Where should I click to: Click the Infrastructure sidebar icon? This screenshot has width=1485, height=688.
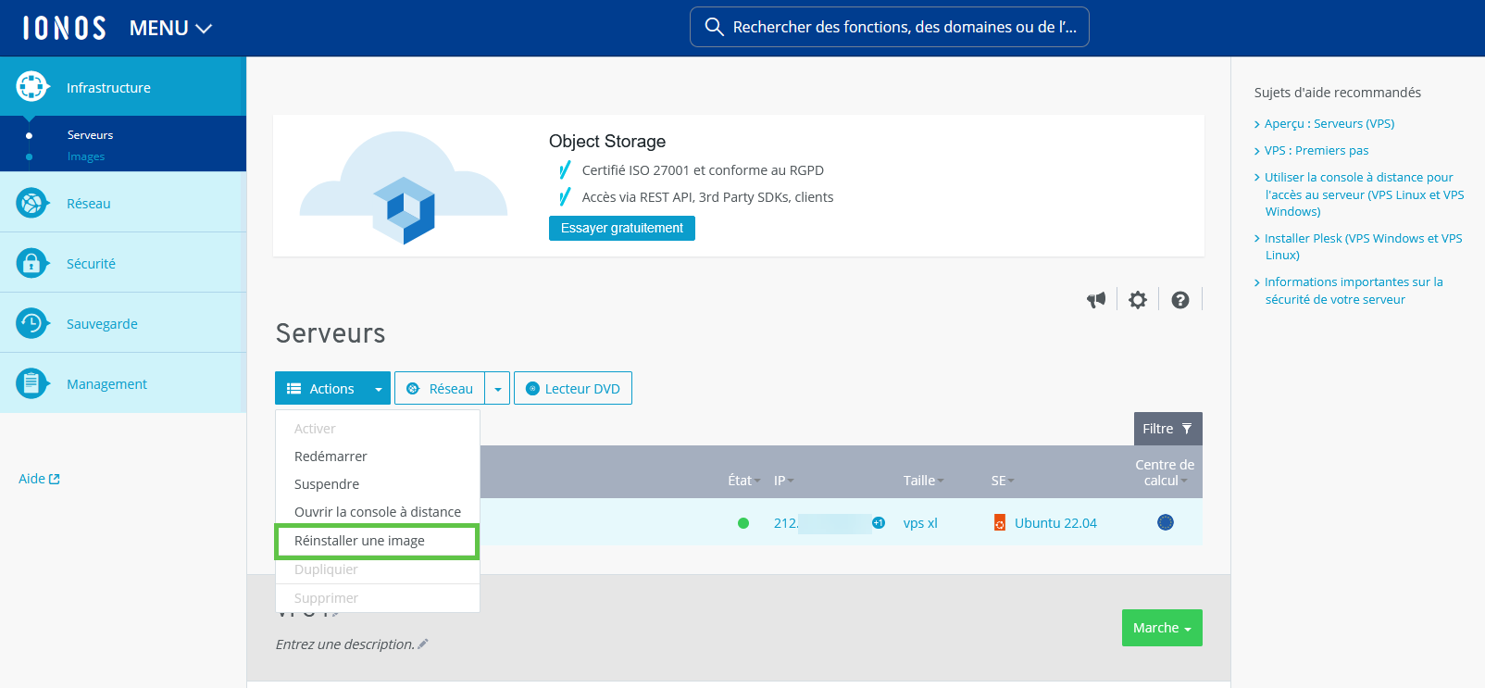click(x=31, y=87)
